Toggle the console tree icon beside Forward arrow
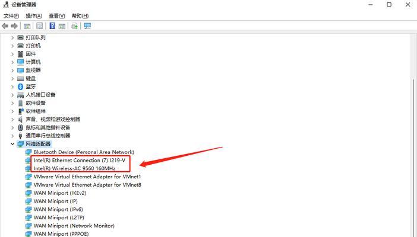The image size is (417, 237). pos(27,26)
